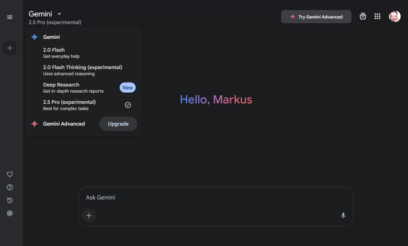
Task: Open Gem manager heart icon in sidebar
Action: point(10,174)
